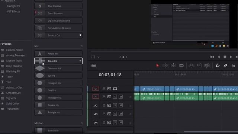Viewport: 238px width, 134px height.
Task: Toggle the Smooth Cut favorite star
Action: (80, 35)
